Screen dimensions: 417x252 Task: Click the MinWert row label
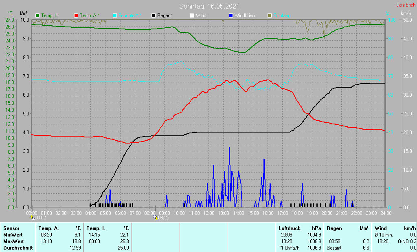[13, 235]
